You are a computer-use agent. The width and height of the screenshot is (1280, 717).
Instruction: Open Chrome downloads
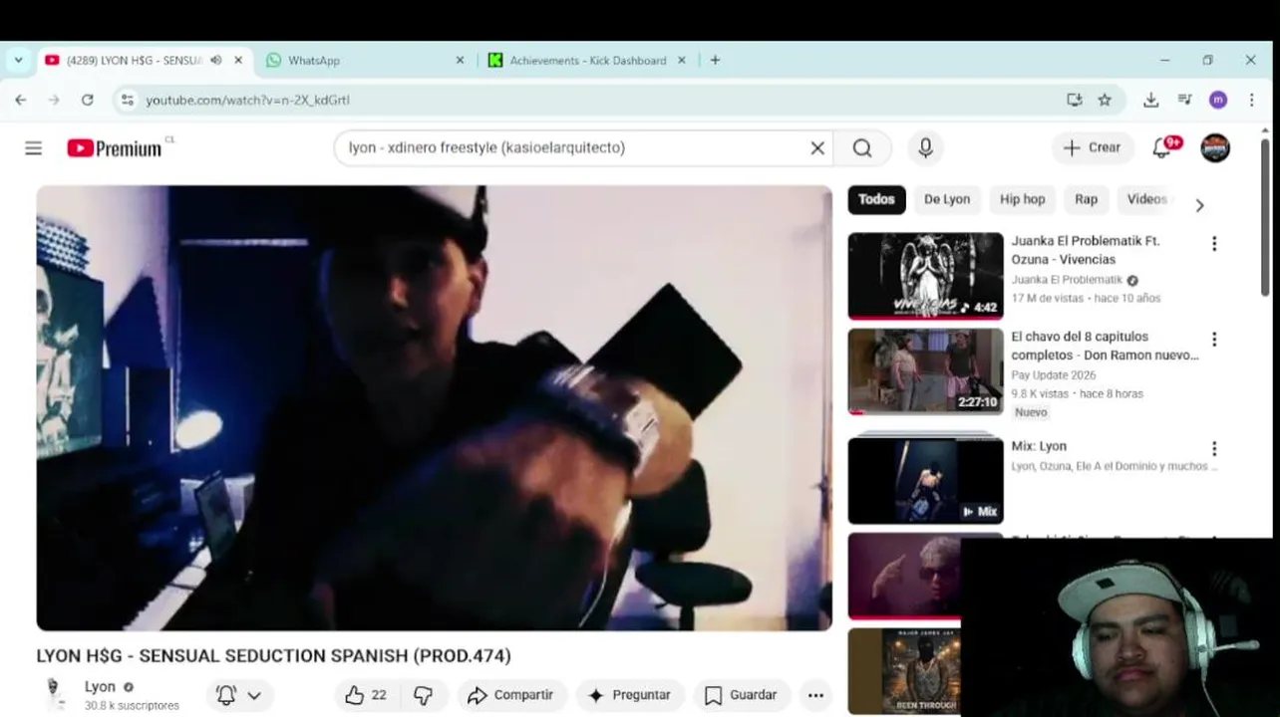pos(1150,100)
